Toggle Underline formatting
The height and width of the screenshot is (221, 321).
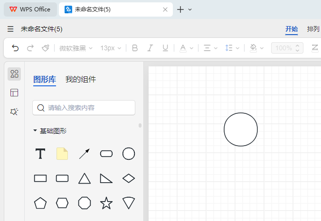165,48
